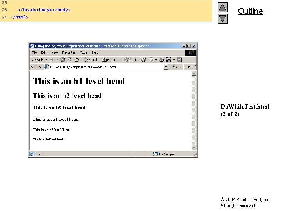
Task: Click the resize grip in the status bar corner
Action: point(195,155)
